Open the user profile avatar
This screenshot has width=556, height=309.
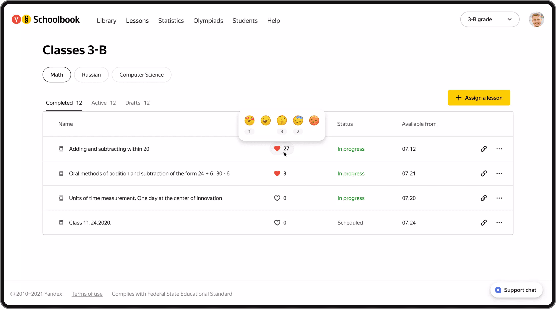coord(536,19)
